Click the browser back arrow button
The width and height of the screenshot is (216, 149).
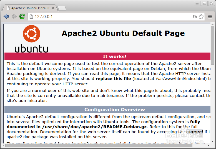pos(6,17)
